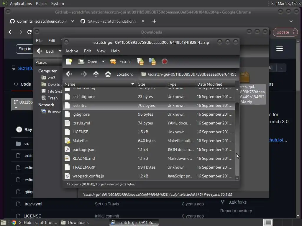Open the archive manager Edit menu
302x226 pixels.
point(87,51)
